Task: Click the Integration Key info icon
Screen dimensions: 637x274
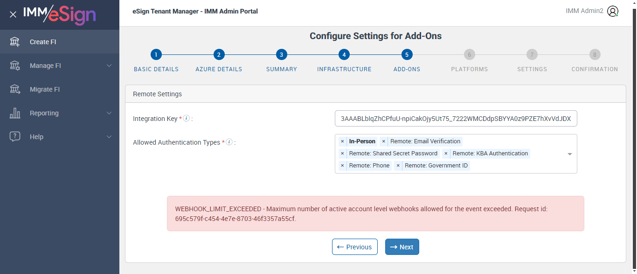Action: [x=186, y=119]
